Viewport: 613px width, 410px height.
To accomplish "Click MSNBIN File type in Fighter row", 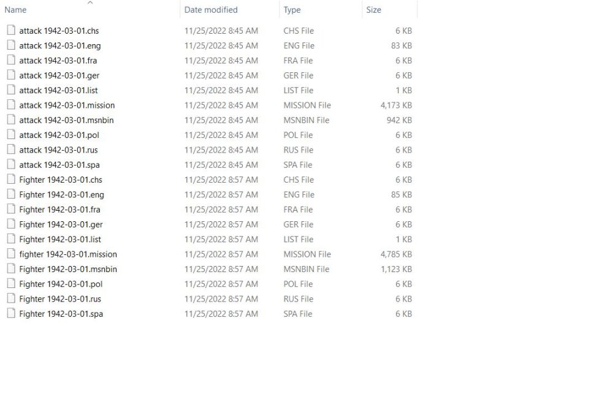I will coord(306,268).
